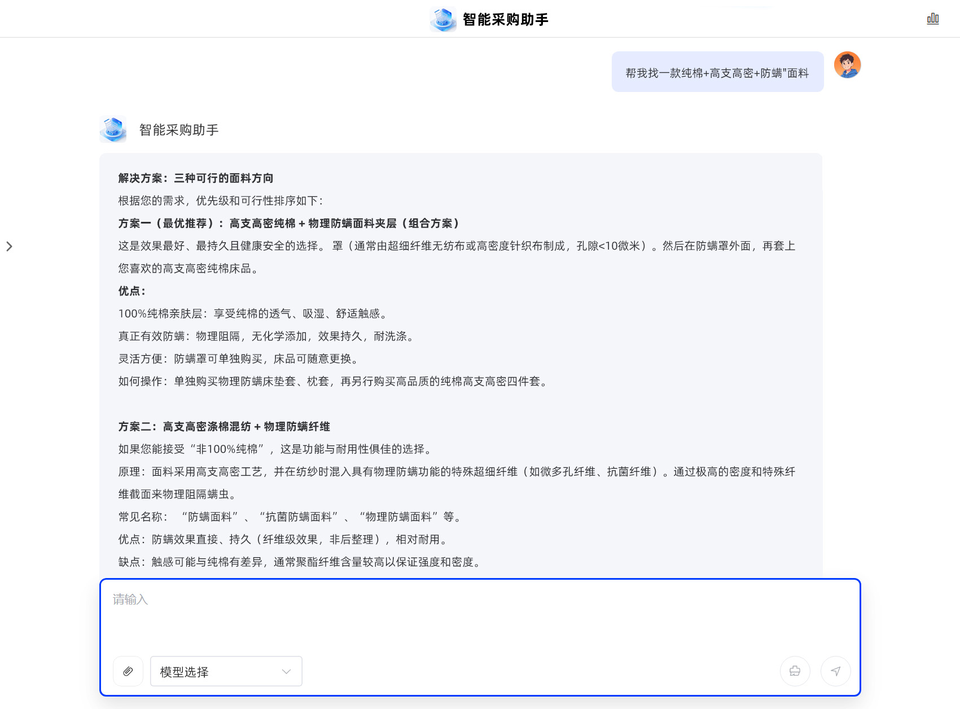Expand the collapsed left sidebar arrow

click(x=10, y=246)
